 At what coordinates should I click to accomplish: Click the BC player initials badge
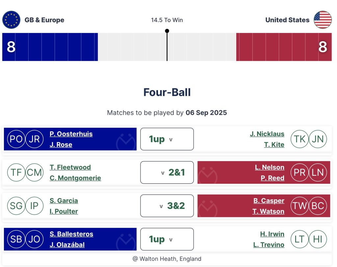click(x=318, y=206)
